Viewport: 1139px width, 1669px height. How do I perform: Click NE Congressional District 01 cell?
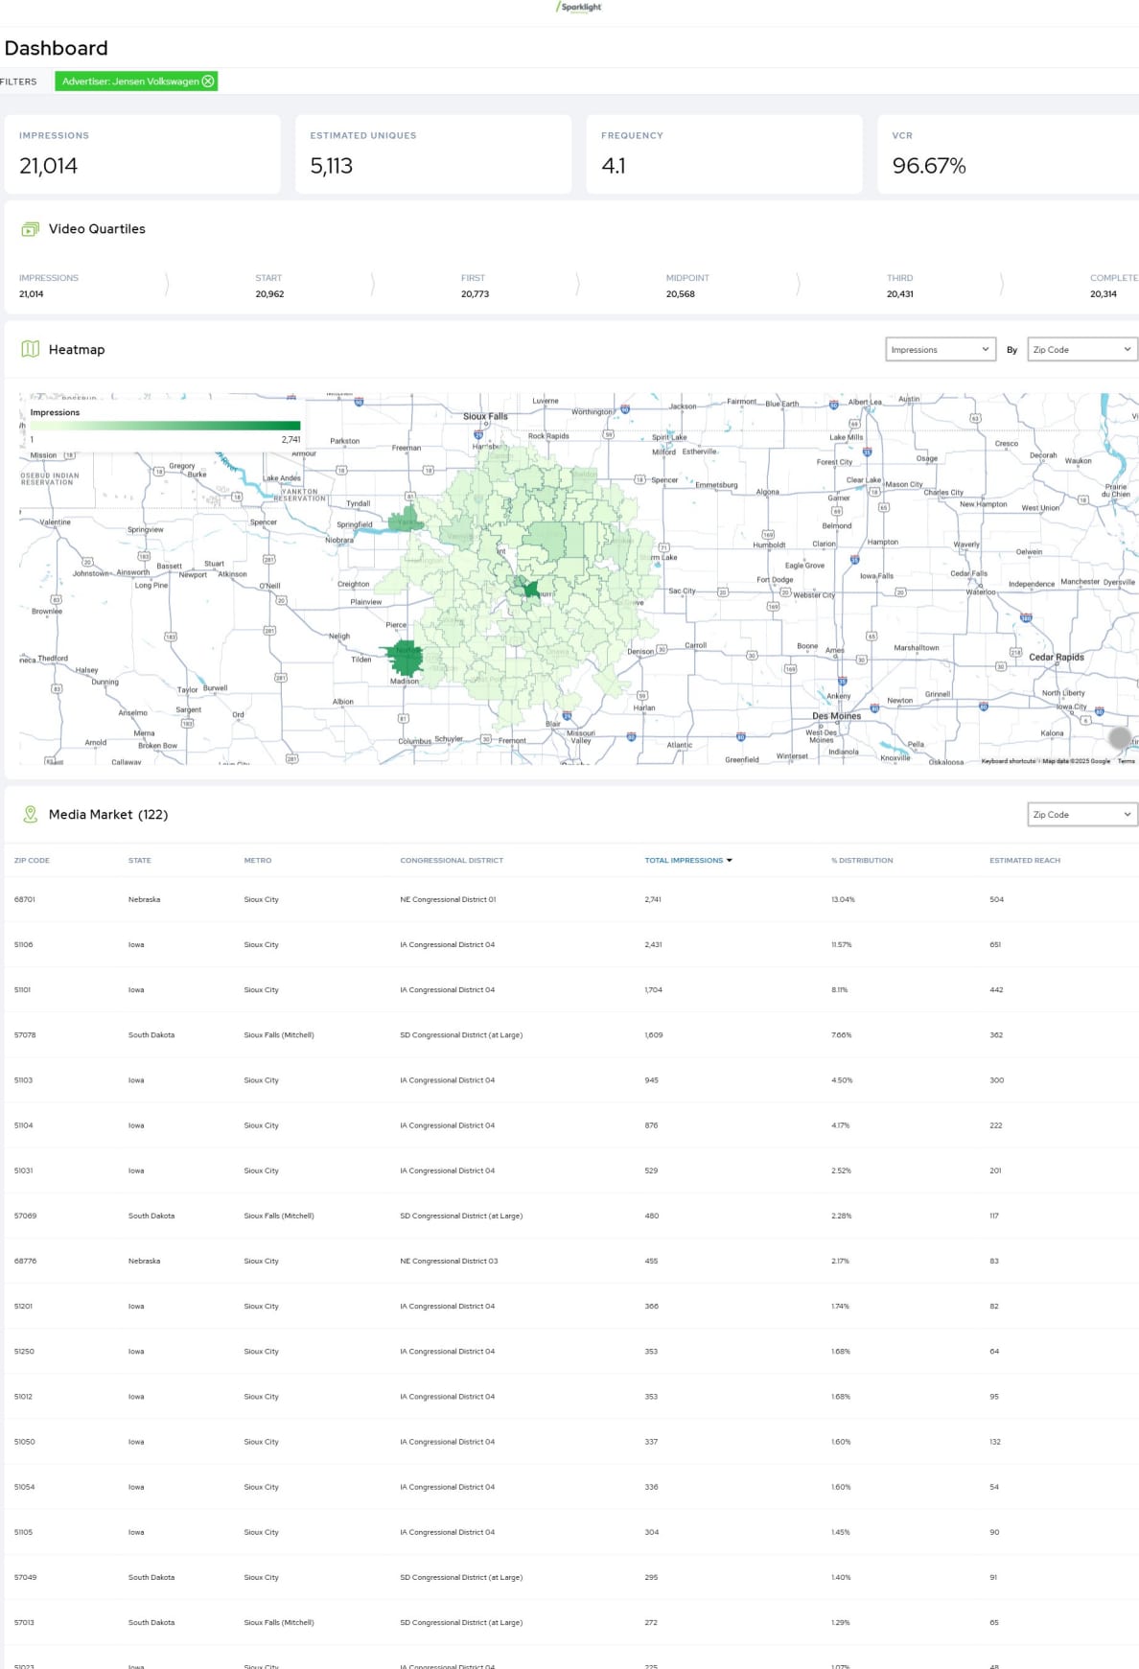448,899
